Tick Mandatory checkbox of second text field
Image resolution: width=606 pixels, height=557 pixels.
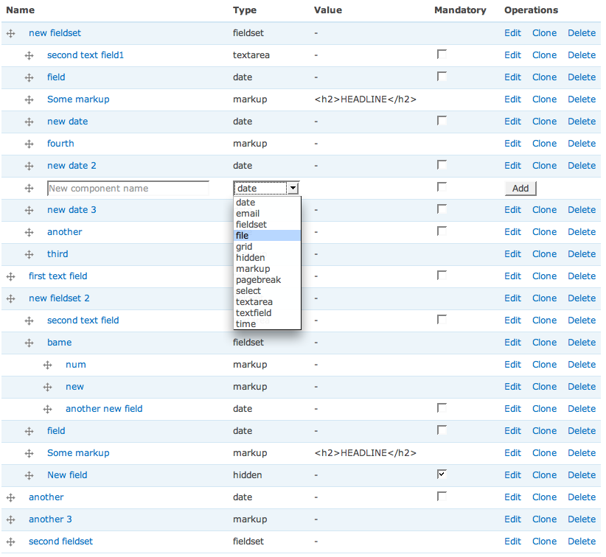[442, 319]
